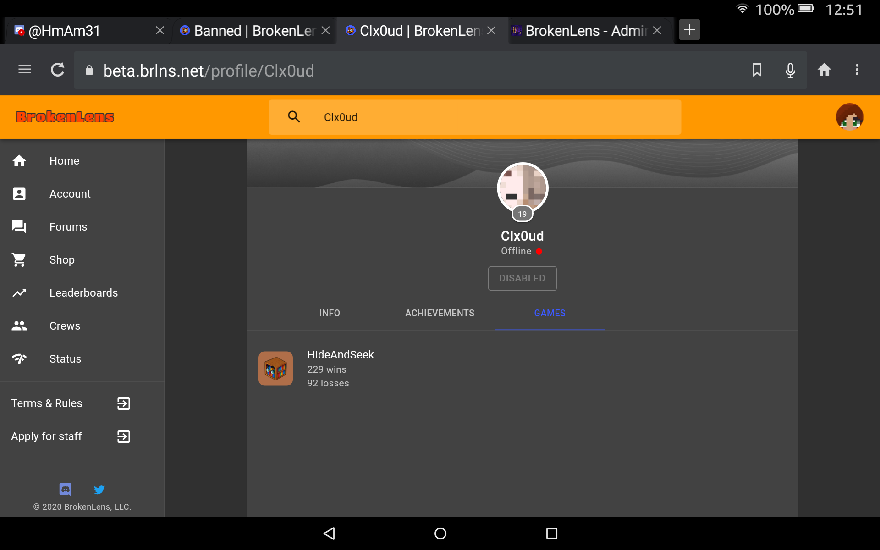Reload the current page
The height and width of the screenshot is (550, 880).
click(x=58, y=70)
